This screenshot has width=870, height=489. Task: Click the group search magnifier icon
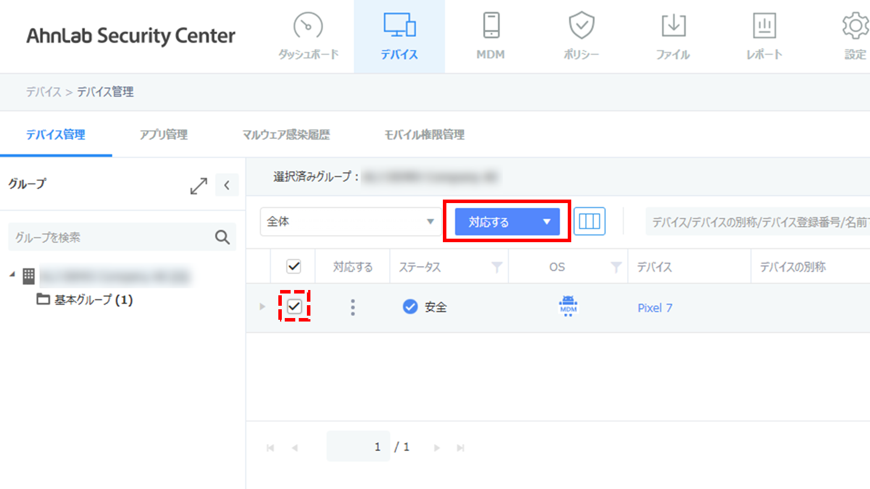[222, 237]
